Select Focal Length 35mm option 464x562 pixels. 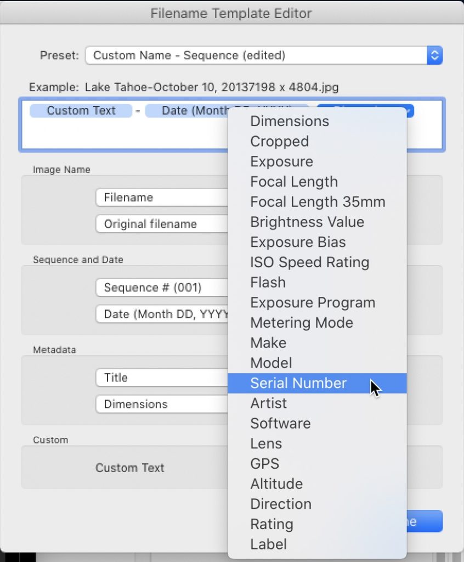(x=318, y=202)
